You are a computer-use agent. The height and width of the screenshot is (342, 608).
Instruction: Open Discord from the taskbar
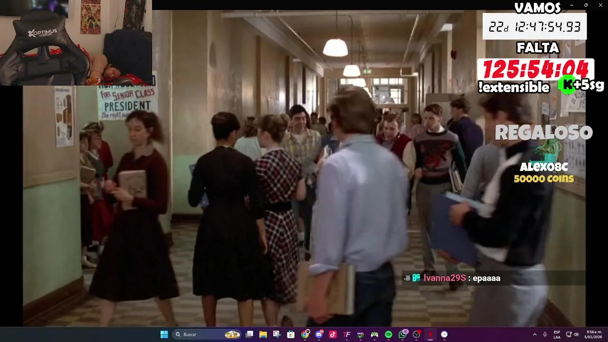[x=319, y=334]
